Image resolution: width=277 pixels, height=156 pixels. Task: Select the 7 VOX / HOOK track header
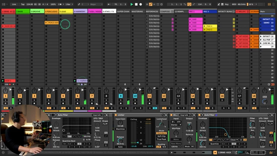click(x=95, y=11)
